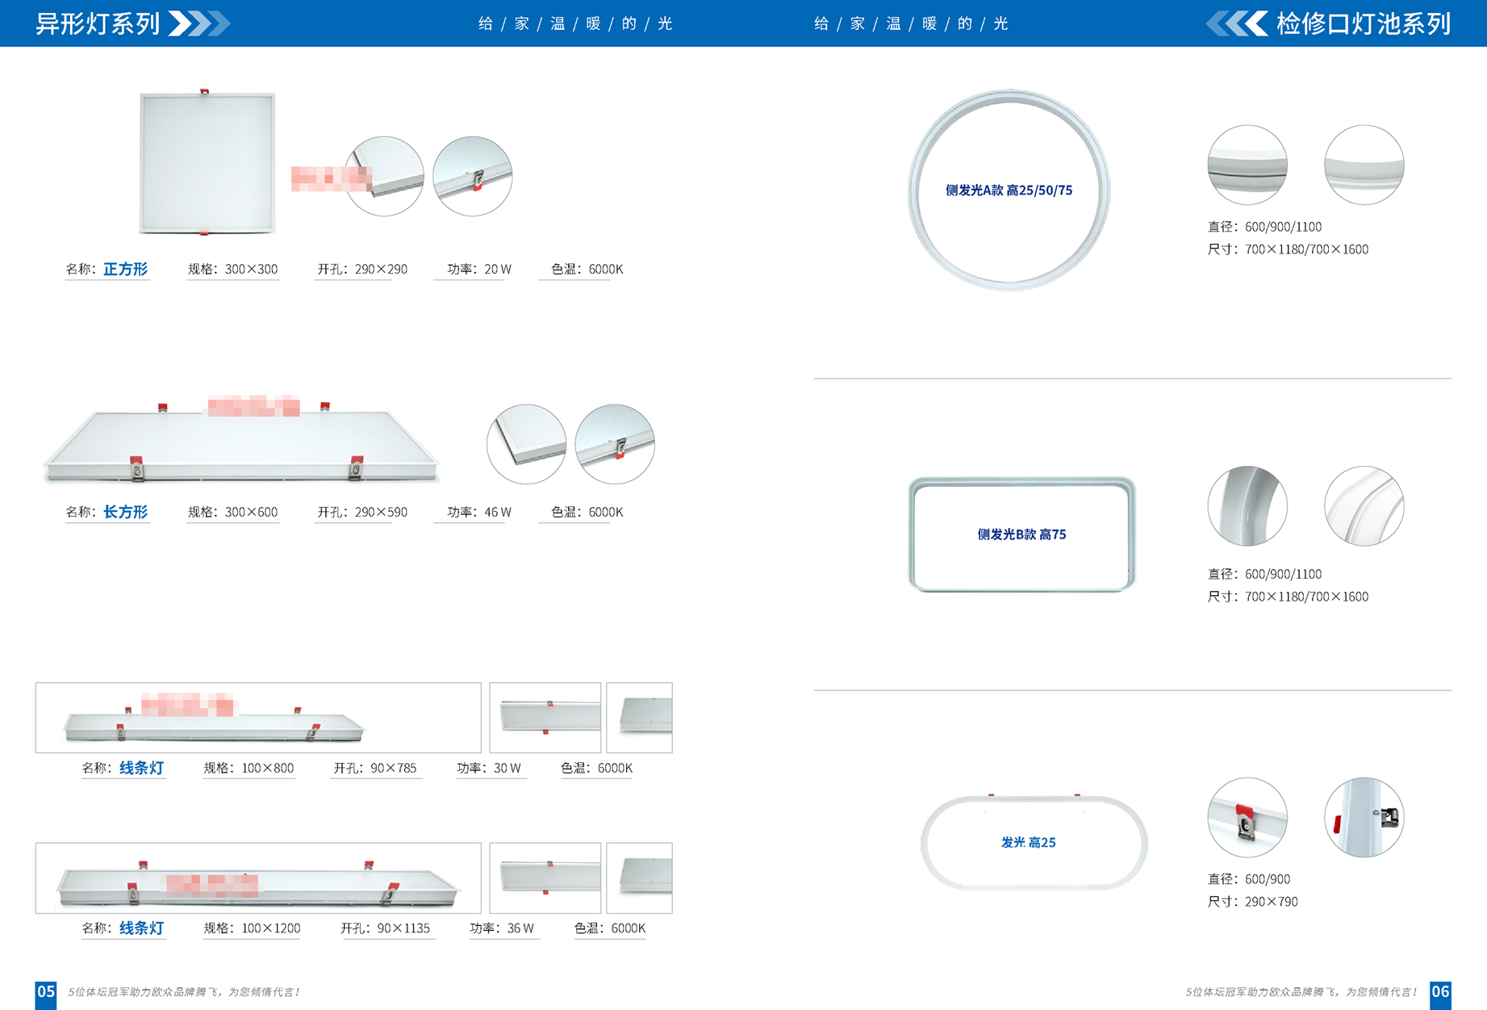Click the square light clip detail circle
The width and height of the screenshot is (1487, 1010).
point(473,176)
